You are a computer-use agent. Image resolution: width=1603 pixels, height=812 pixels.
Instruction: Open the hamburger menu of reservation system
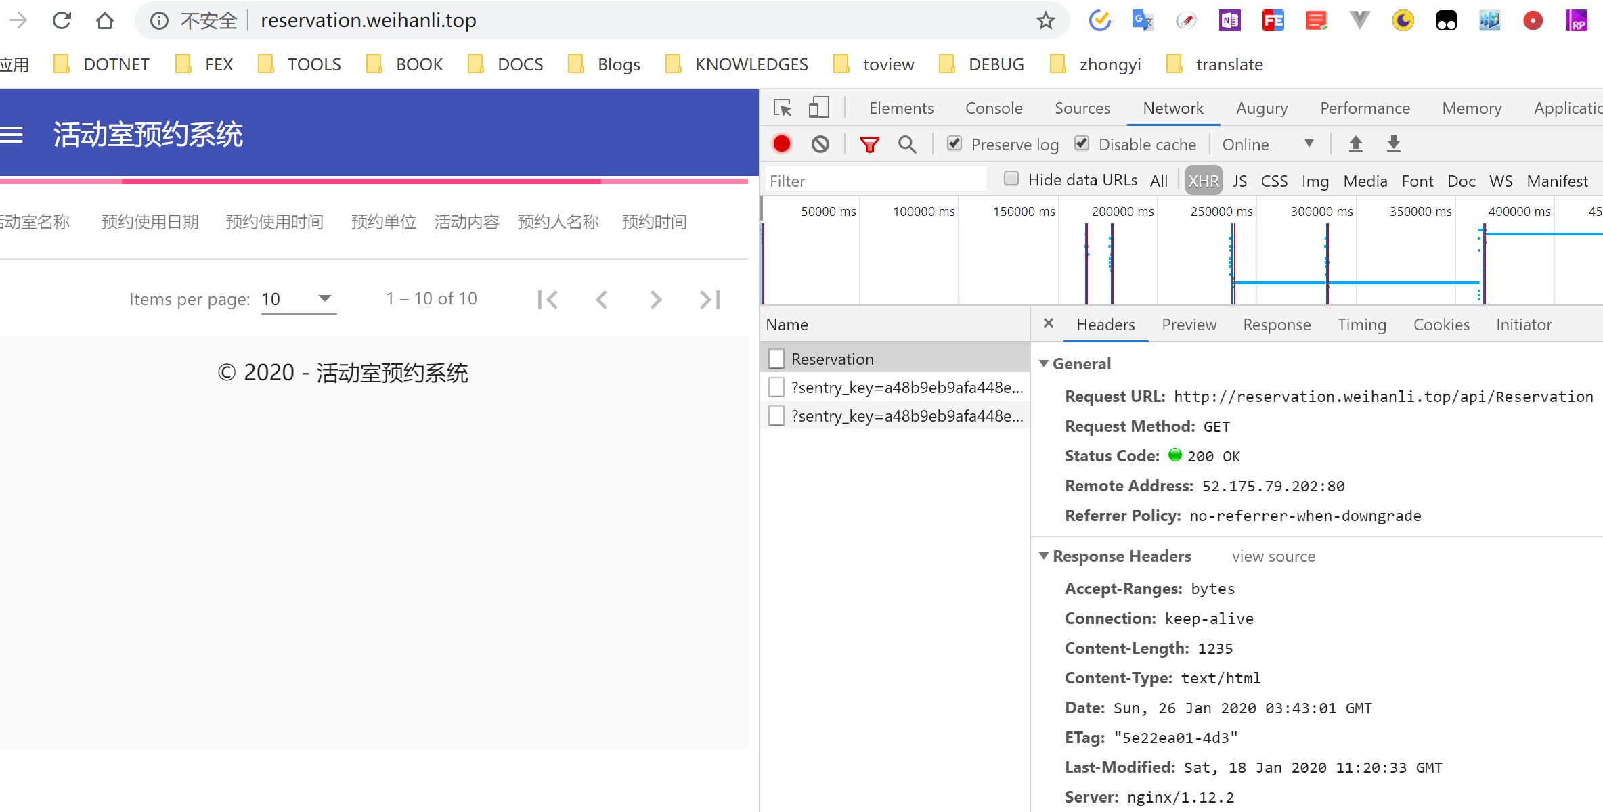pyautogui.click(x=12, y=135)
